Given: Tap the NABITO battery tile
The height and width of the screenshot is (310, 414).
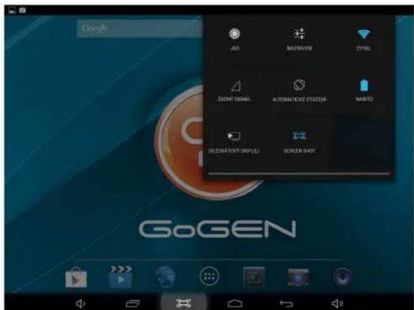Looking at the screenshot, I should (364, 90).
